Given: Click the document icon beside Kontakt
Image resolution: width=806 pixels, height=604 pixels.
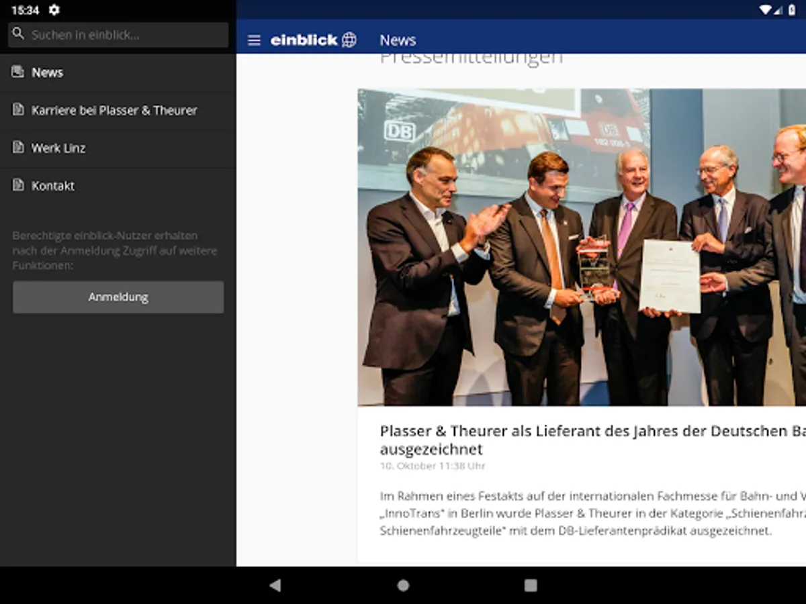Looking at the screenshot, I should coord(18,185).
